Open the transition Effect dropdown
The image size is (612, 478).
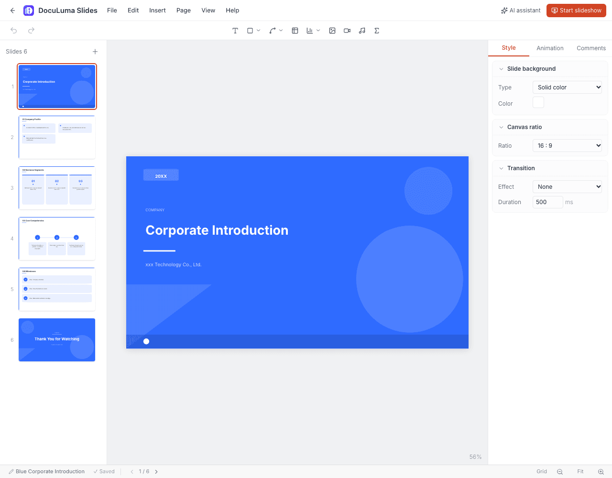click(567, 187)
